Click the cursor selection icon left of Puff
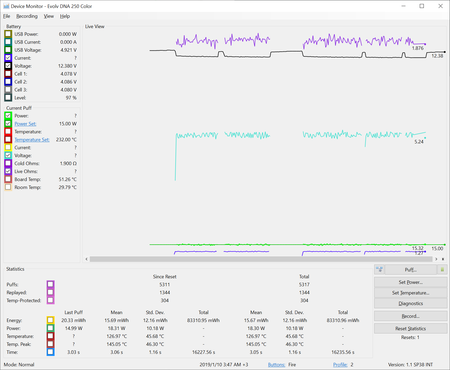The height and width of the screenshot is (370, 450). click(x=379, y=270)
